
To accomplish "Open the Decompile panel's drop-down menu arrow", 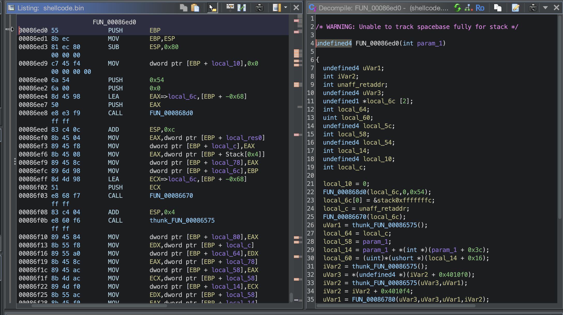I will [x=545, y=8].
